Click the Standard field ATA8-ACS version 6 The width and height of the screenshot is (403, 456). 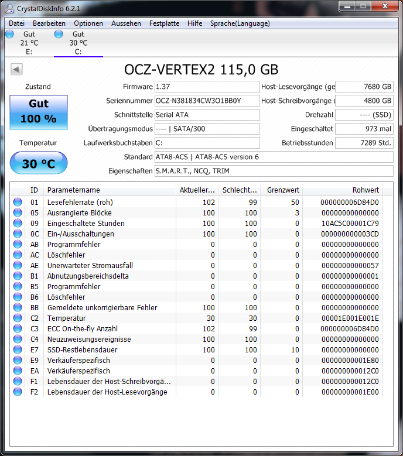coord(274,157)
